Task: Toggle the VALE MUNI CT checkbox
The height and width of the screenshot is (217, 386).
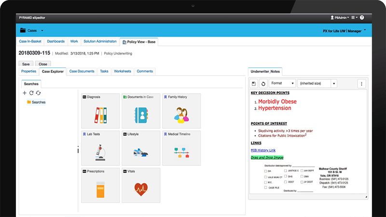Action: tap(265, 177)
